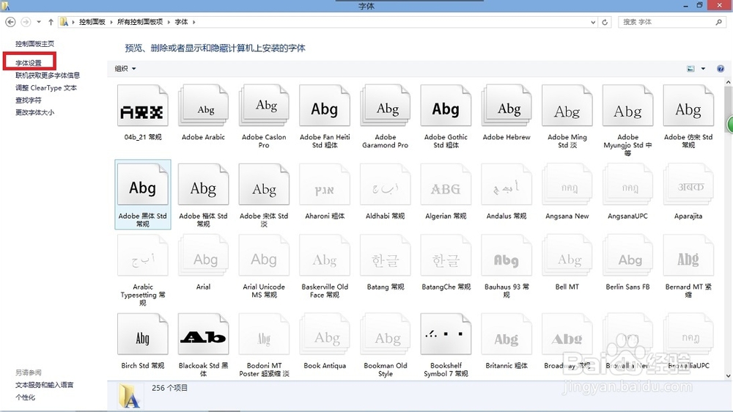Select the Aldhabi font icon
Image resolution: width=733 pixels, height=412 pixels.
[386, 184]
